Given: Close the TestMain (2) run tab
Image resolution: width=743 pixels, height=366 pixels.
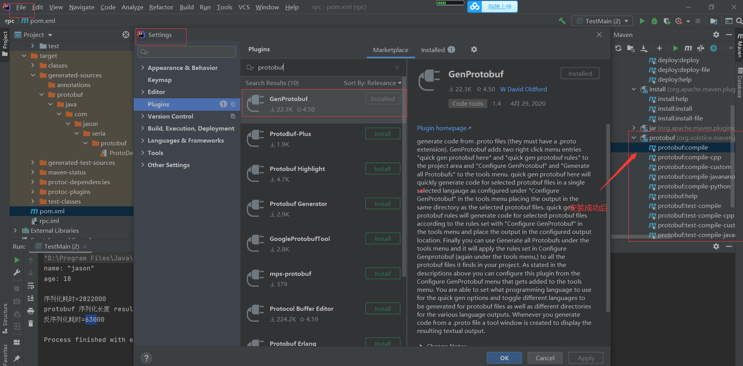Looking at the screenshot, I should coord(85,246).
